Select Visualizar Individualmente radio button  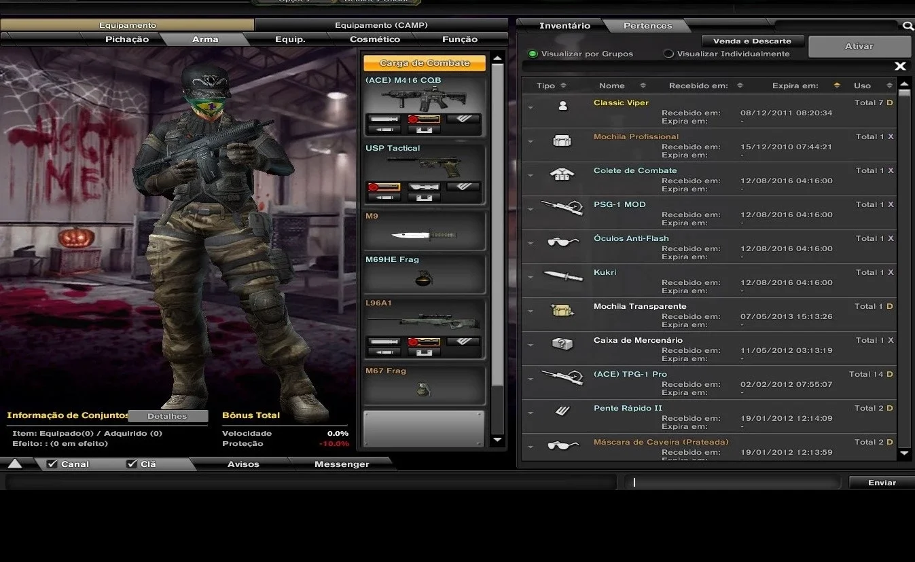coord(668,54)
